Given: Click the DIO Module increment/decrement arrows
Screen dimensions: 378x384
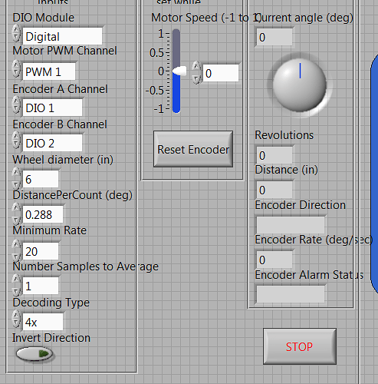Looking at the screenshot, I should click(x=16, y=33).
